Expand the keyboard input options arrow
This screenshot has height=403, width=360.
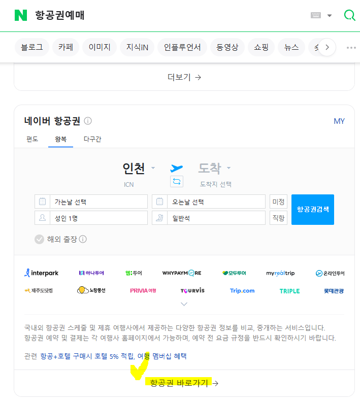[x=330, y=15]
